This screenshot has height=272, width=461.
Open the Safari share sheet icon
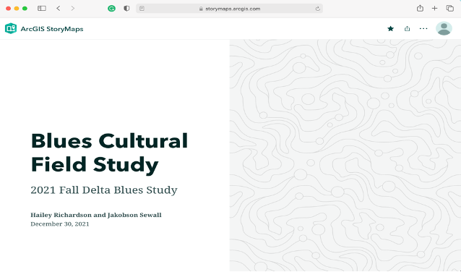(x=420, y=8)
